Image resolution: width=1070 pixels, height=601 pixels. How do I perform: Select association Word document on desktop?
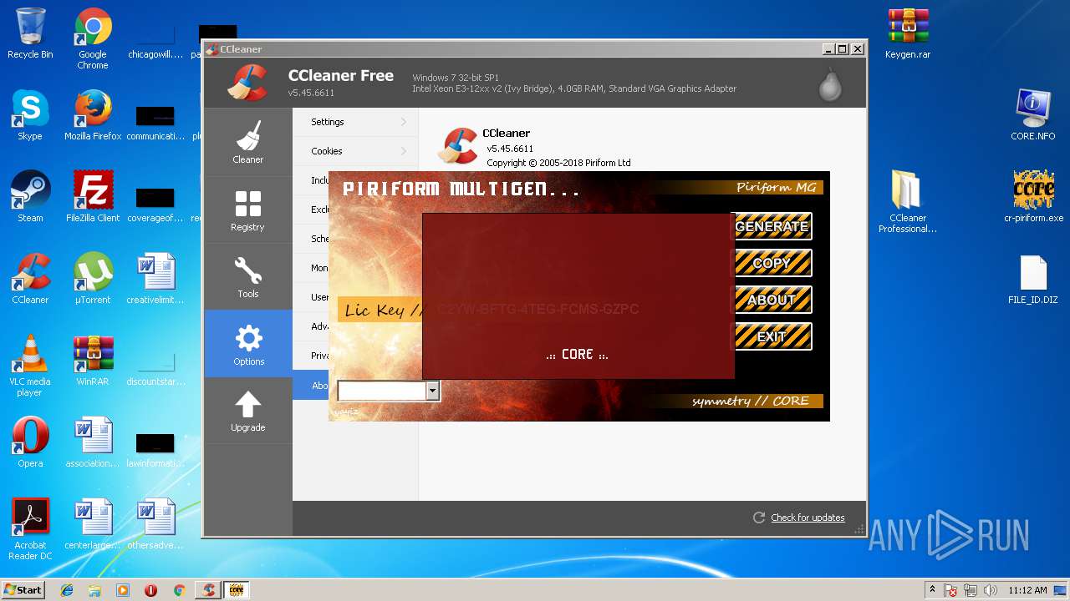pos(93,442)
